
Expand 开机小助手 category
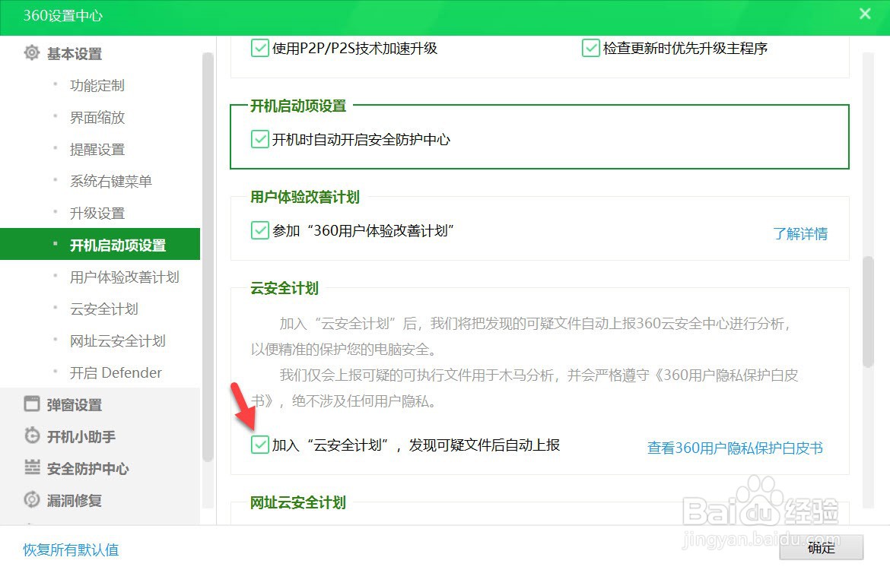81,437
